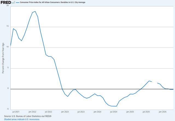
Task: Click the 'Jul 2023' x-axis label
Action: pyautogui.click(x=81, y=112)
